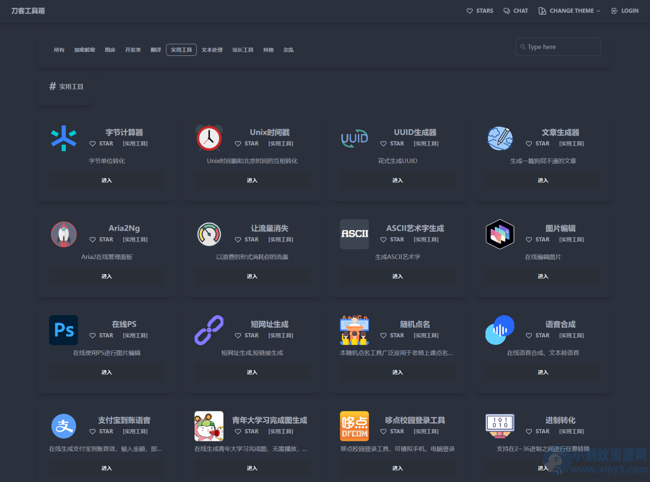Star the 进制转化 tool

[x=537, y=432]
